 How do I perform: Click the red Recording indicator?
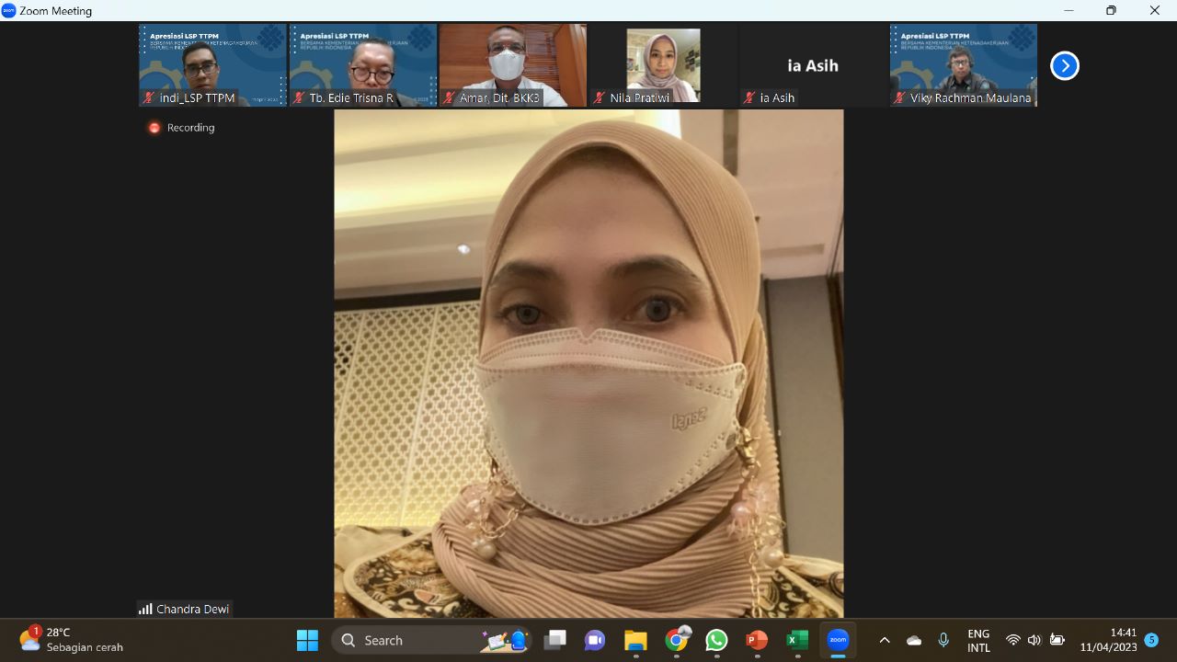tap(154, 128)
